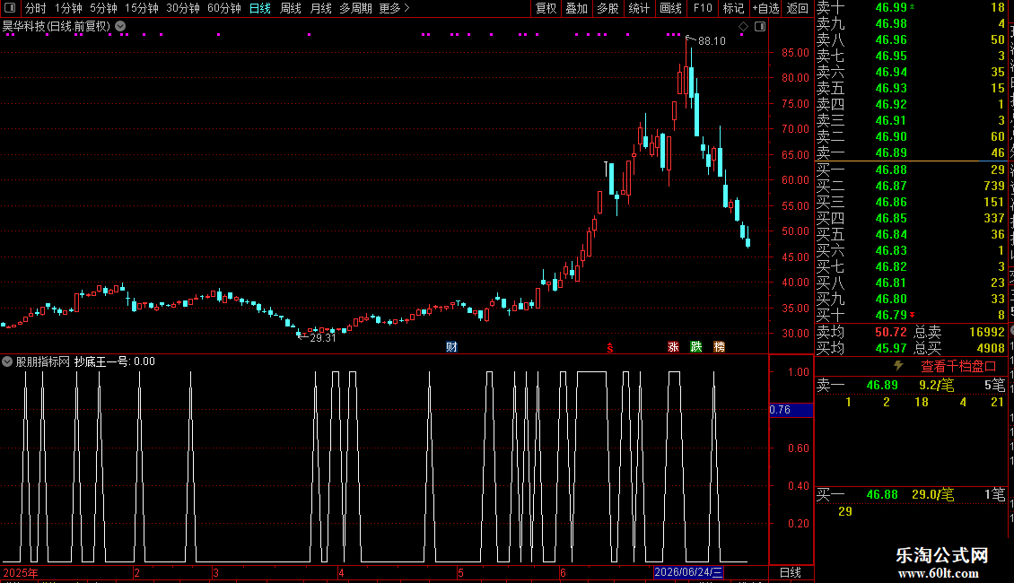This screenshot has width=1014, height=583.
Task: Select the 卖一 price 46.89 in order book
Action: 891,153
